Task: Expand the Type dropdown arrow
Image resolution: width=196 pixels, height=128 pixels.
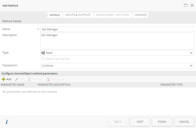Action: pos(191,53)
